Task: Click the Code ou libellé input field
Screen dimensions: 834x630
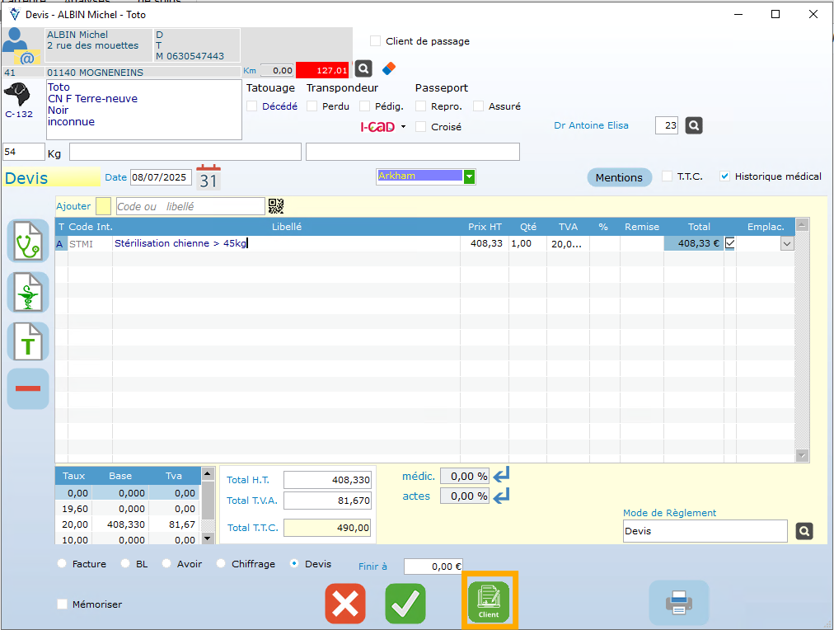Action: 190,206
